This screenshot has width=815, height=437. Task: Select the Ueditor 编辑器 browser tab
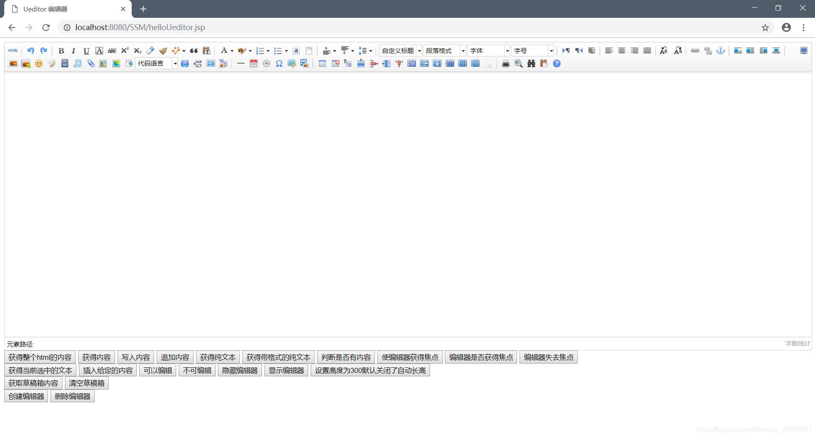[x=68, y=9]
